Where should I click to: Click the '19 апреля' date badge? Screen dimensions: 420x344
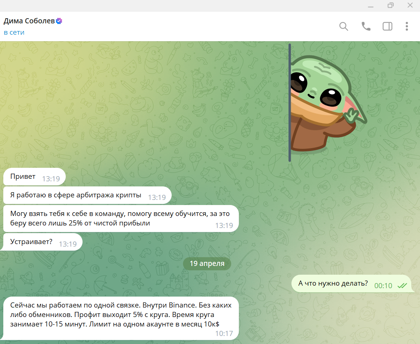click(207, 263)
